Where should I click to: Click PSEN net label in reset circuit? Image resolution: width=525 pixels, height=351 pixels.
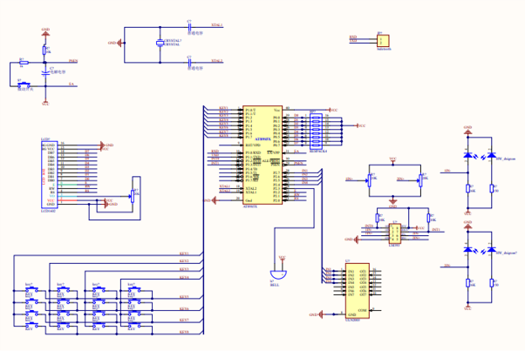73,61
